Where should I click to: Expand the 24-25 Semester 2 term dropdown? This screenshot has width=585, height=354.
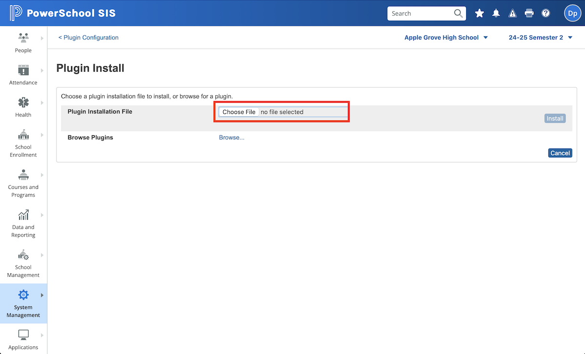(x=540, y=37)
